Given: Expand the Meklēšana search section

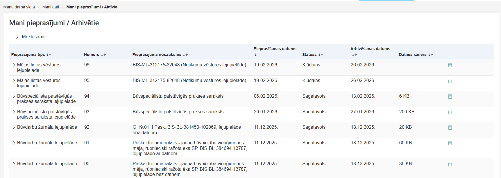Looking at the screenshot, I should (x=17, y=37).
